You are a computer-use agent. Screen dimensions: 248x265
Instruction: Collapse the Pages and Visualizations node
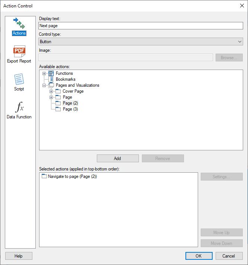click(x=44, y=85)
